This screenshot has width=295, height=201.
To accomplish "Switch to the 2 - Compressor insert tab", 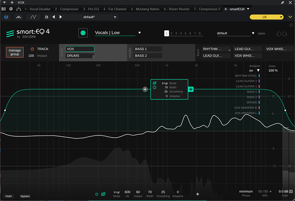I will click(x=67, y=9).
